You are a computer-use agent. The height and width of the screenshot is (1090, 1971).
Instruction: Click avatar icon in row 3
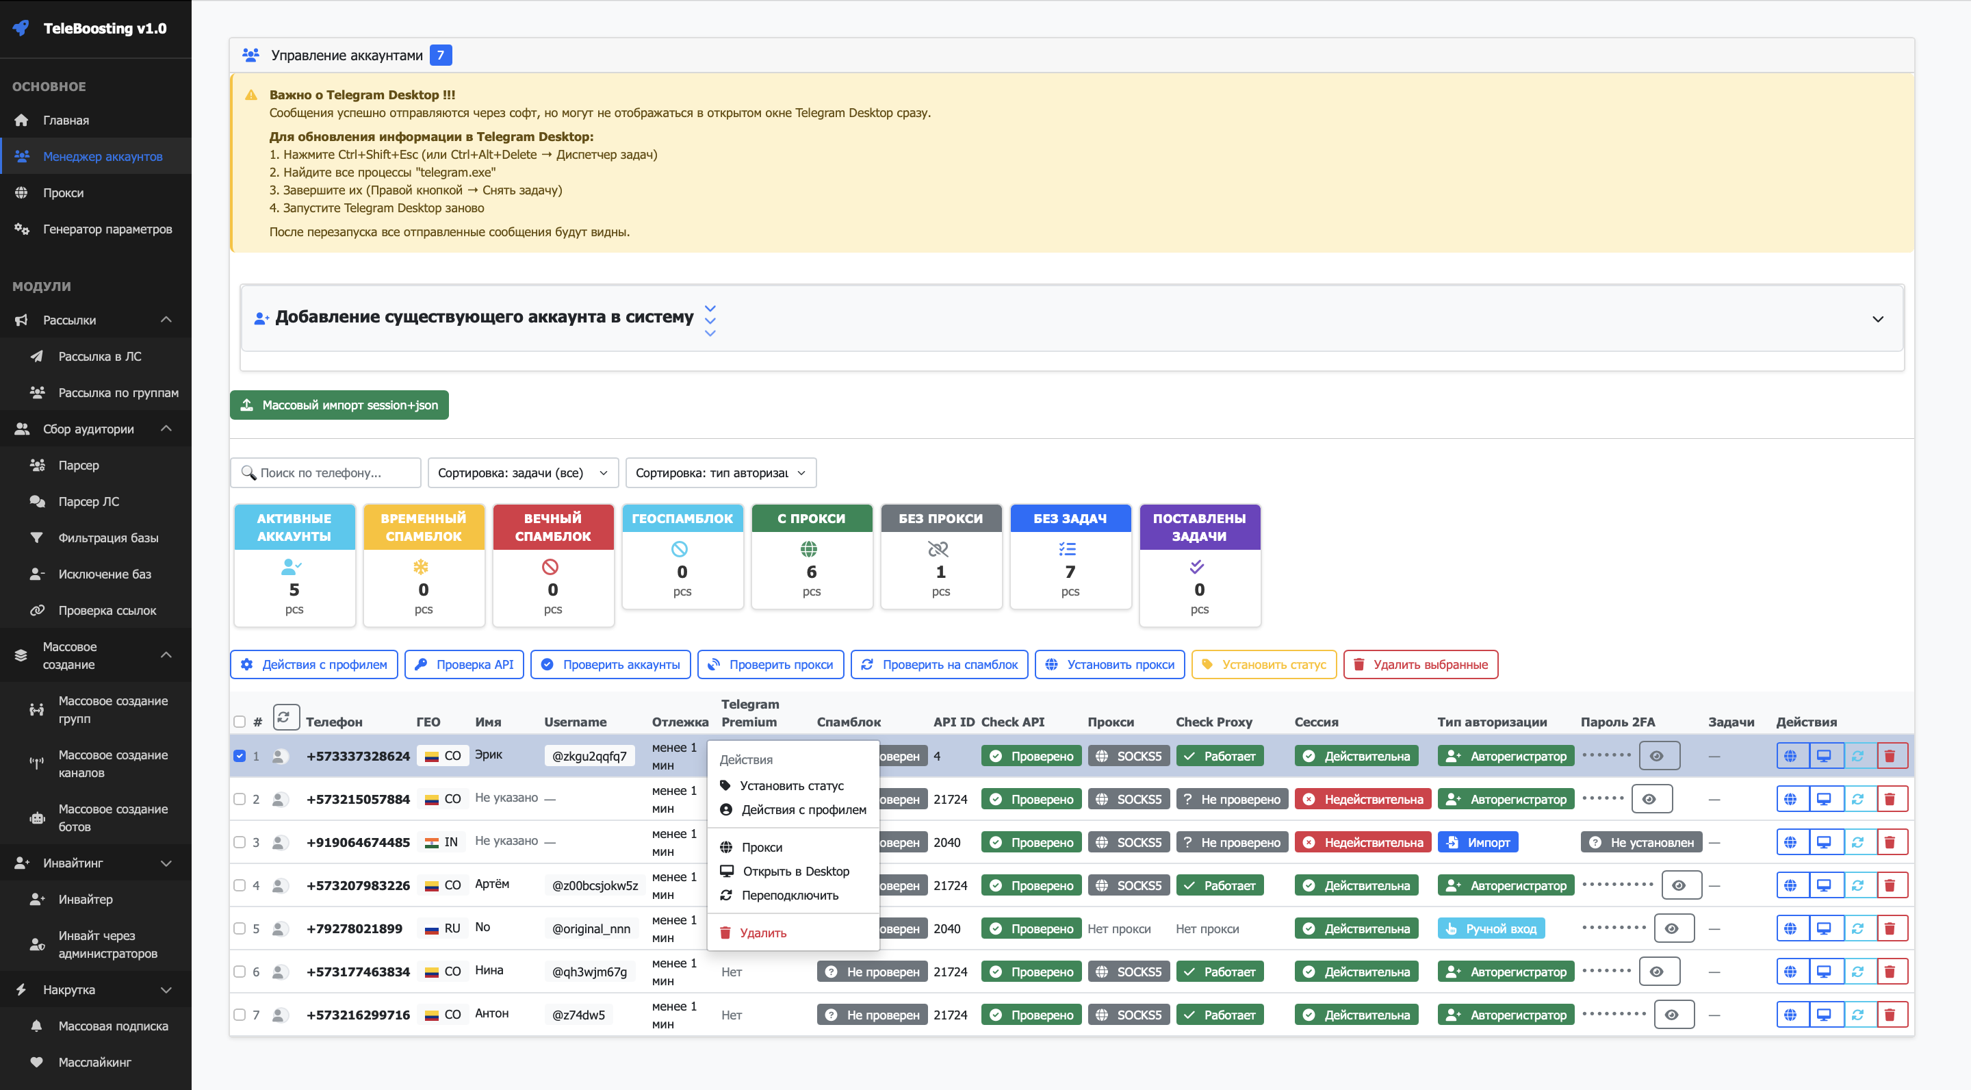pos(279,842)
